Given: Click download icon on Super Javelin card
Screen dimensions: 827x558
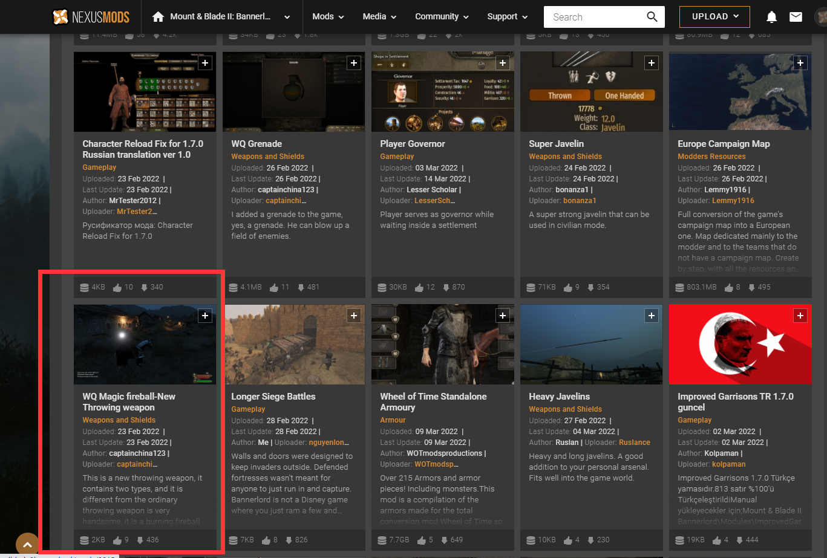Looking at the screenshot, I should tap(590, 287).
